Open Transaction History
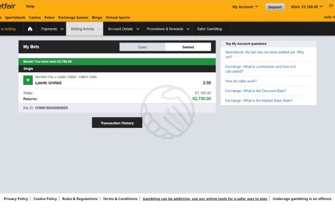Image resolution: width=335 pixels, height=224 pixels. click(117, 122)
